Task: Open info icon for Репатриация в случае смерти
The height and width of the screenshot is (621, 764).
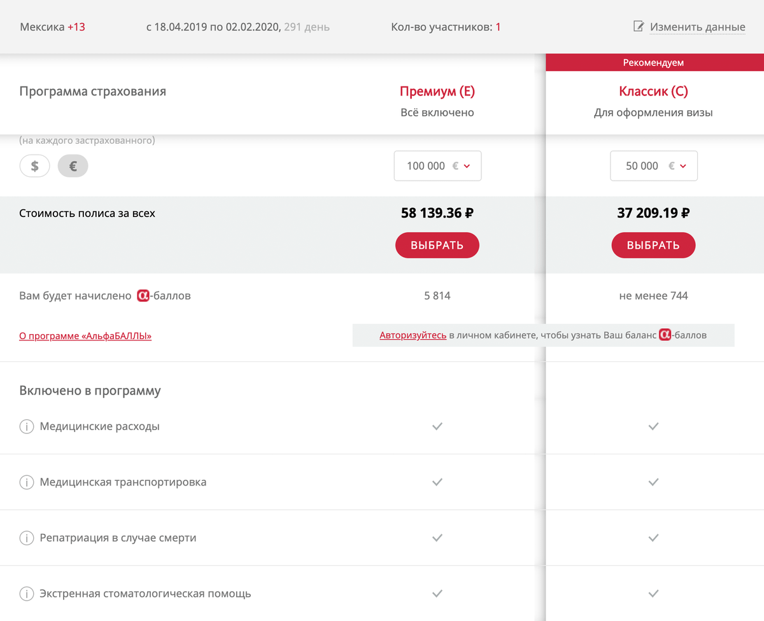Action: coord(26,538)
